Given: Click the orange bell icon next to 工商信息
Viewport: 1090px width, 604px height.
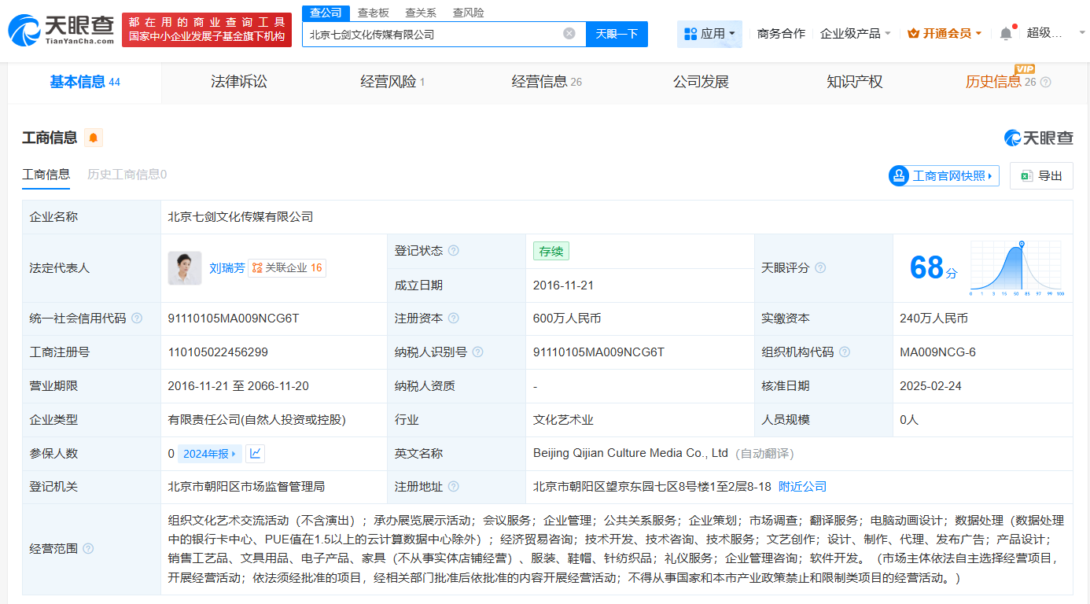Looking at the screenshot, I should [94, 137].
